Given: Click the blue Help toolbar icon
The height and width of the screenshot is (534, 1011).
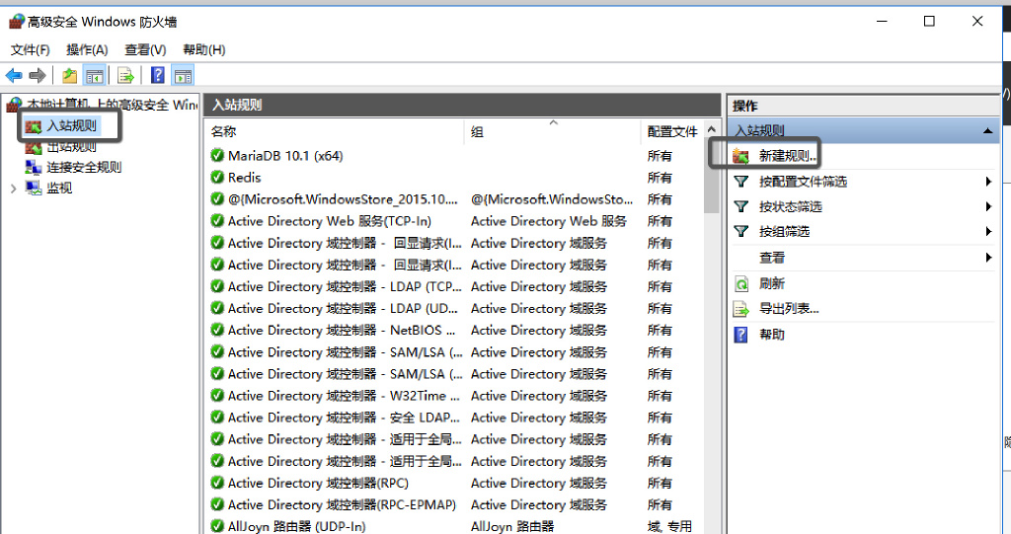Looking at the screenshot, I should tap(157, 75).
